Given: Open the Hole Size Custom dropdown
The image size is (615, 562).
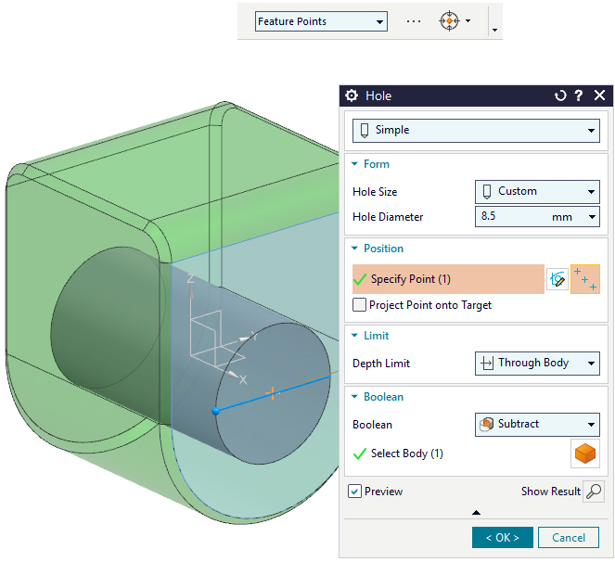Looking at the screenshot, I should coord(537,191).
